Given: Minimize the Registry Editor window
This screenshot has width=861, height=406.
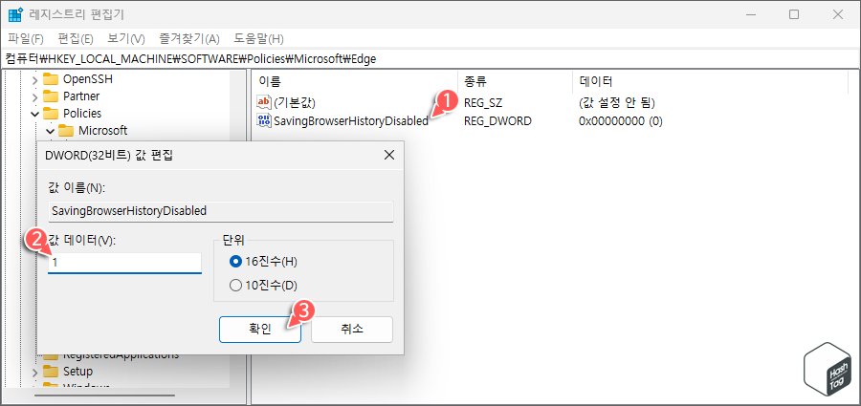Looking at the screenshot, I should (x=751, y=15).
